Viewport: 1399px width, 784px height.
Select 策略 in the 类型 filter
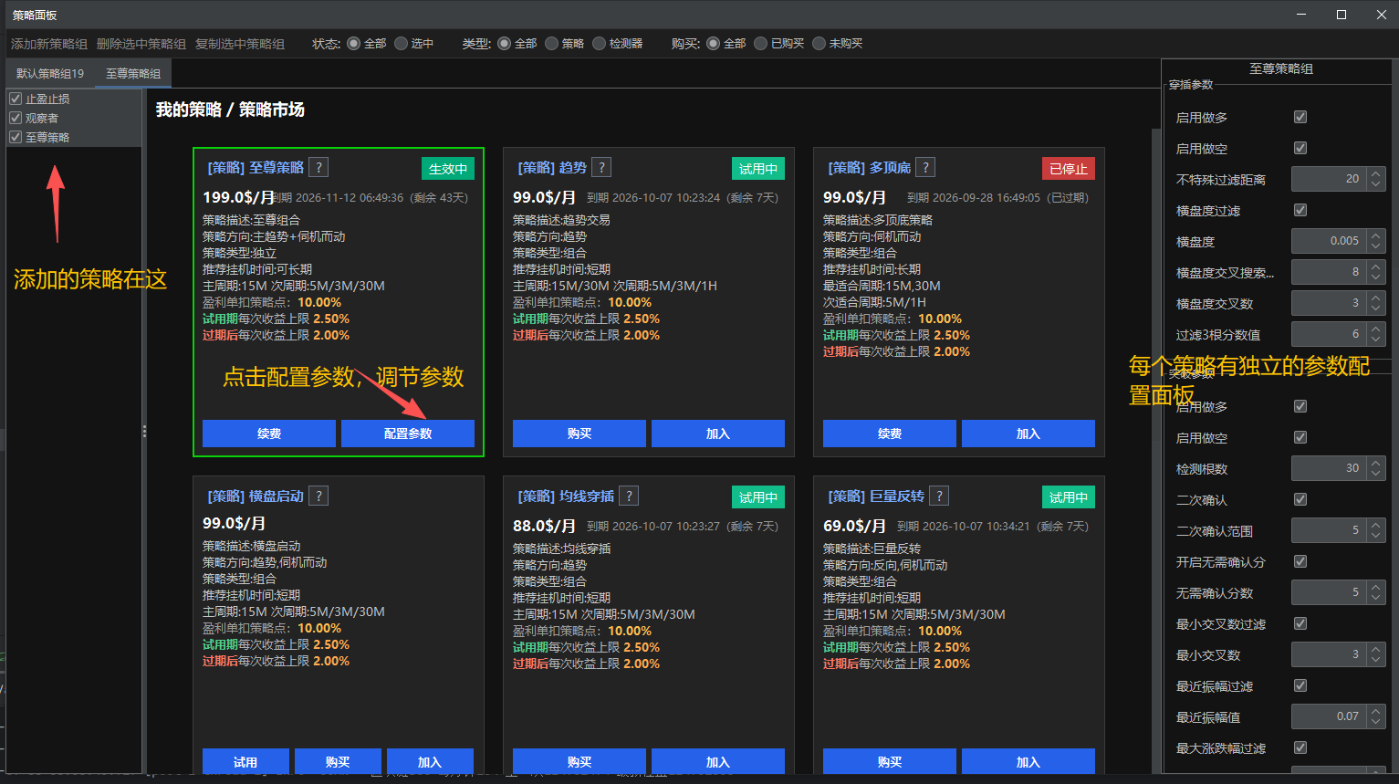(x=551, y=43)
